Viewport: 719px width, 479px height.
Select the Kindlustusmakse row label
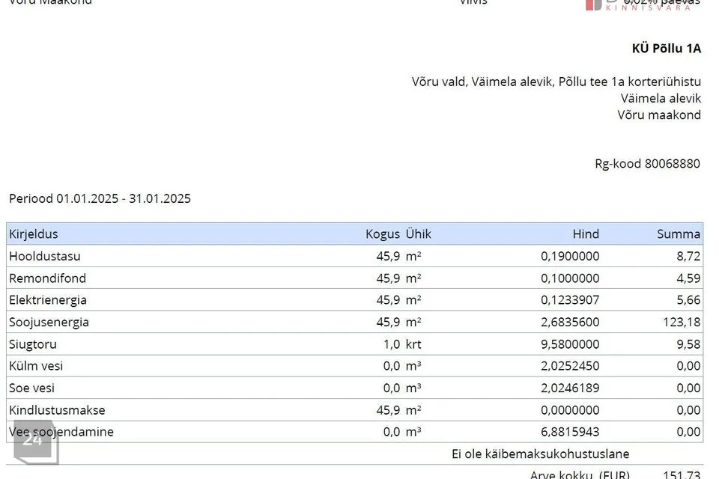[x=57, y=410]
